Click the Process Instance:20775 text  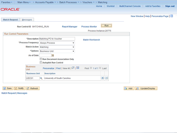[x=100, y=31]
